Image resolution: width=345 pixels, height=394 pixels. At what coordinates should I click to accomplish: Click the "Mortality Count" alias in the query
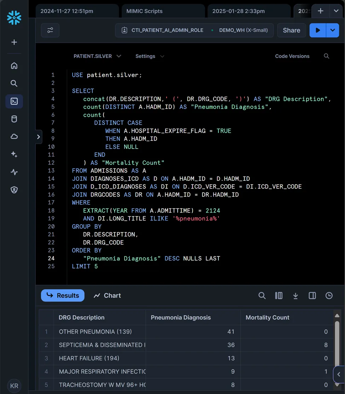point(133,163)
